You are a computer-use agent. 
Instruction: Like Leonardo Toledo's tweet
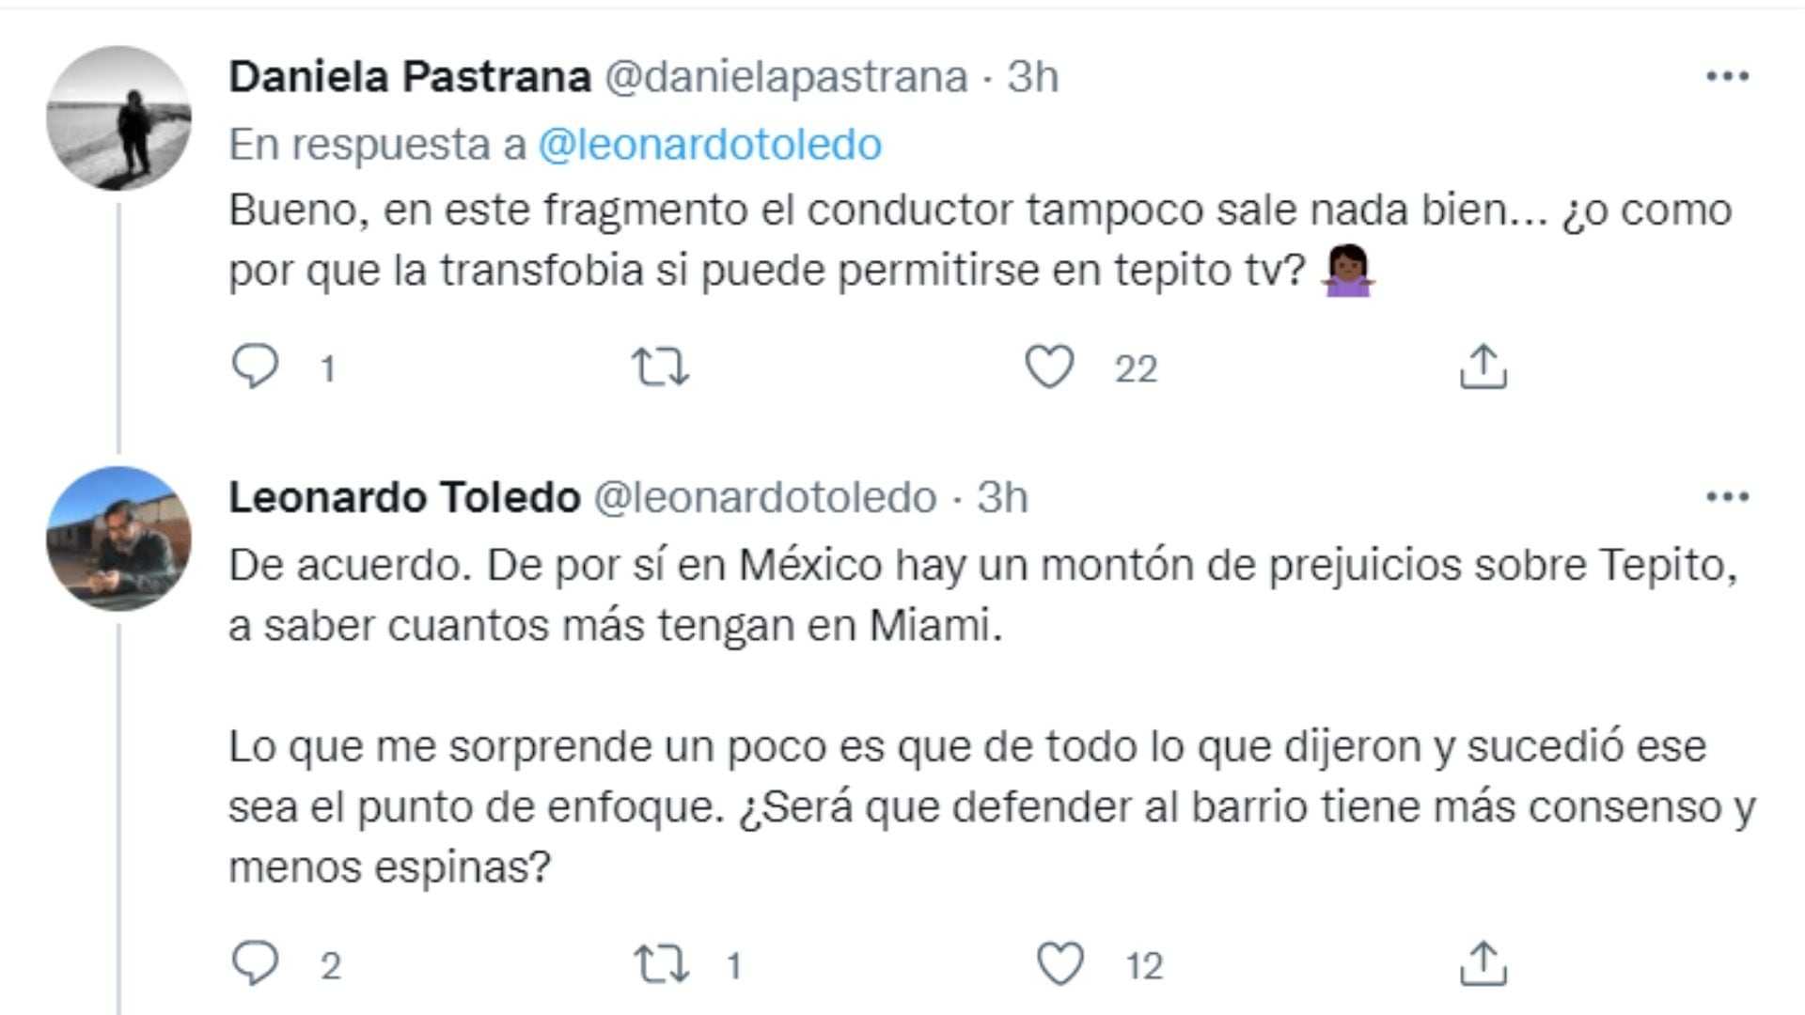(1060, 964)
